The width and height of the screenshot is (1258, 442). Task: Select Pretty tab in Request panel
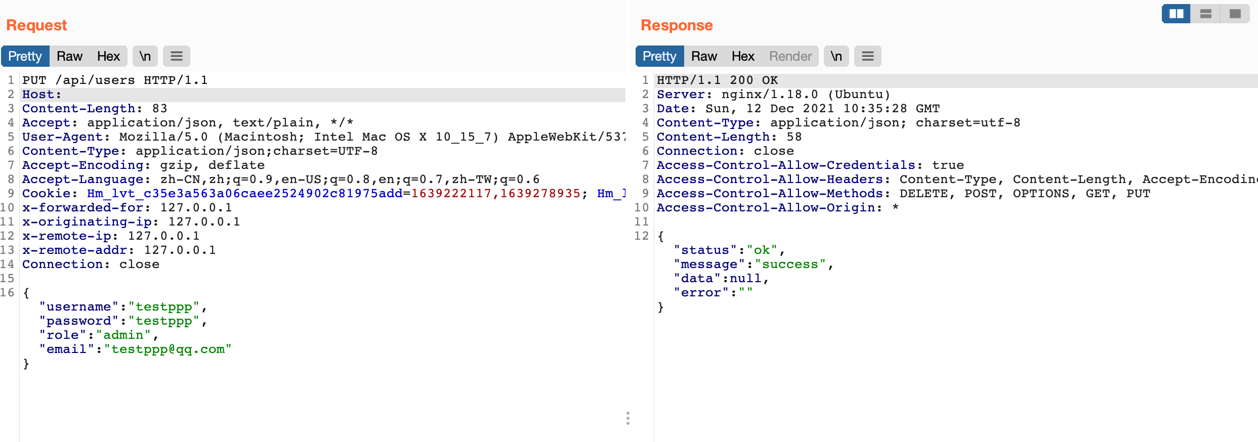click(x=25, y=56)
